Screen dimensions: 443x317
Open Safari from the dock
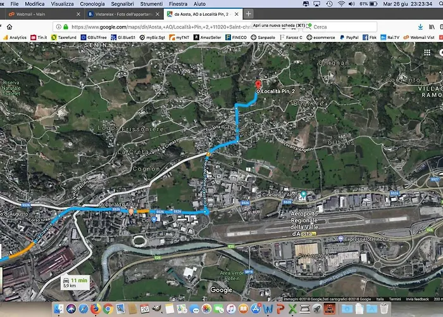[x=84, y=309]
